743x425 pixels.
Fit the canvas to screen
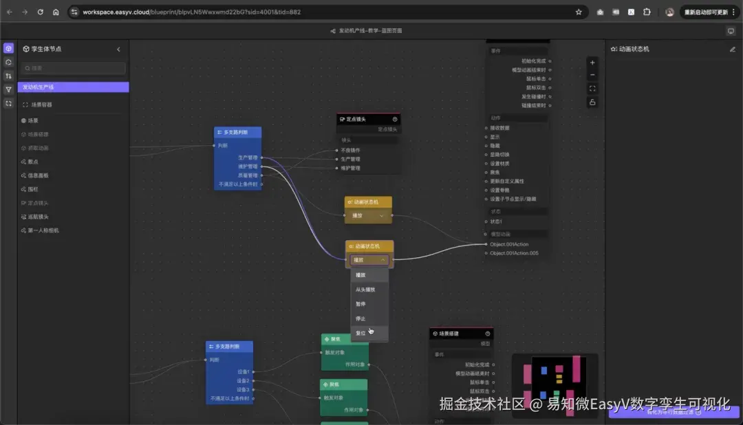tap(592, 89)
